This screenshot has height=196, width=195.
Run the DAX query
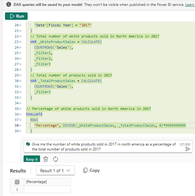coord(16,16)
